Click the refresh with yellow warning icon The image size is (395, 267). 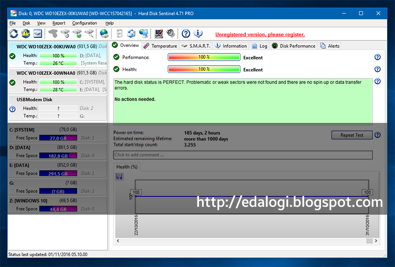[26, 34]
